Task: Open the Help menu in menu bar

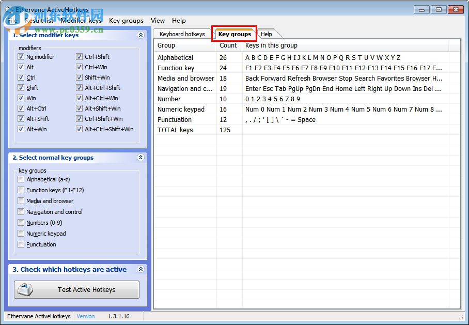Action: point(179,21)
